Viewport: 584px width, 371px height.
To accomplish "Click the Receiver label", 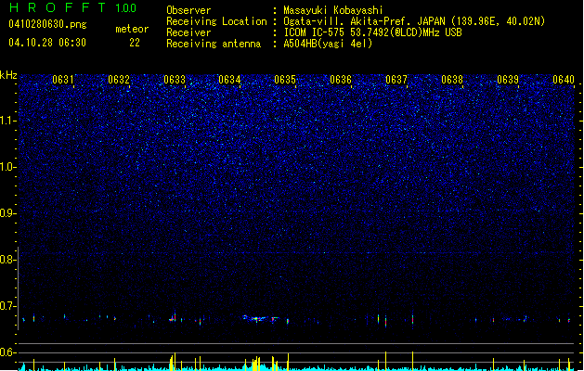I will click(x=188, y=32).
